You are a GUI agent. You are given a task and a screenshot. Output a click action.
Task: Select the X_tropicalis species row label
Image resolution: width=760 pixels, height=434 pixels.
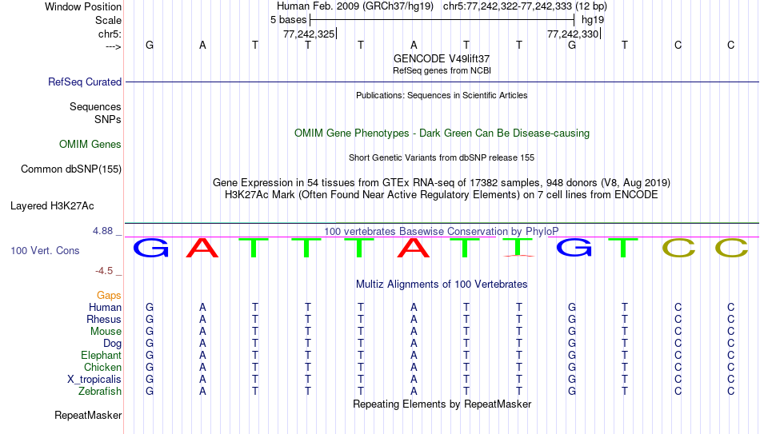click(94, 380)
